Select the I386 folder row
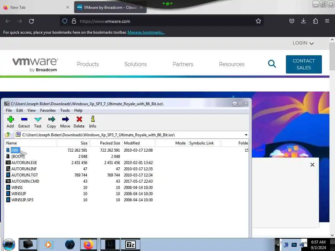This screenshot has width=335, height=251. [126, 150]
